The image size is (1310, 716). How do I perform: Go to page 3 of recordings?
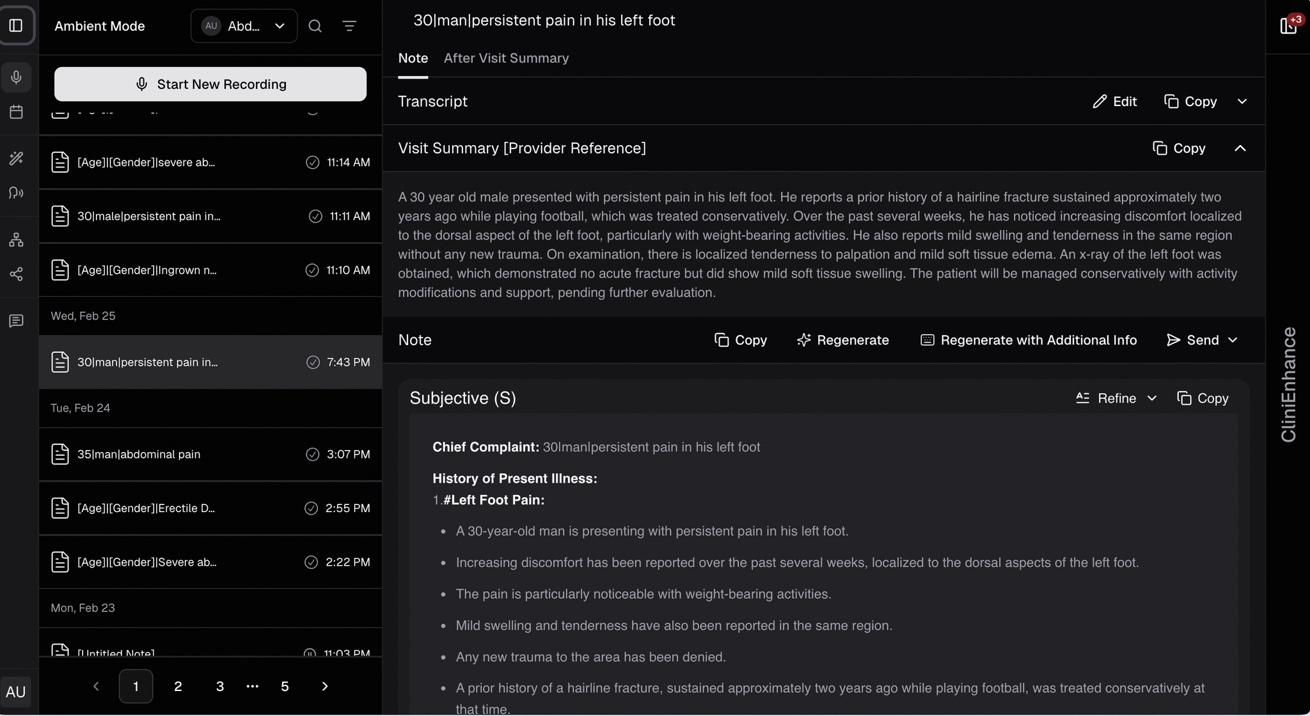tap(220, 687)
